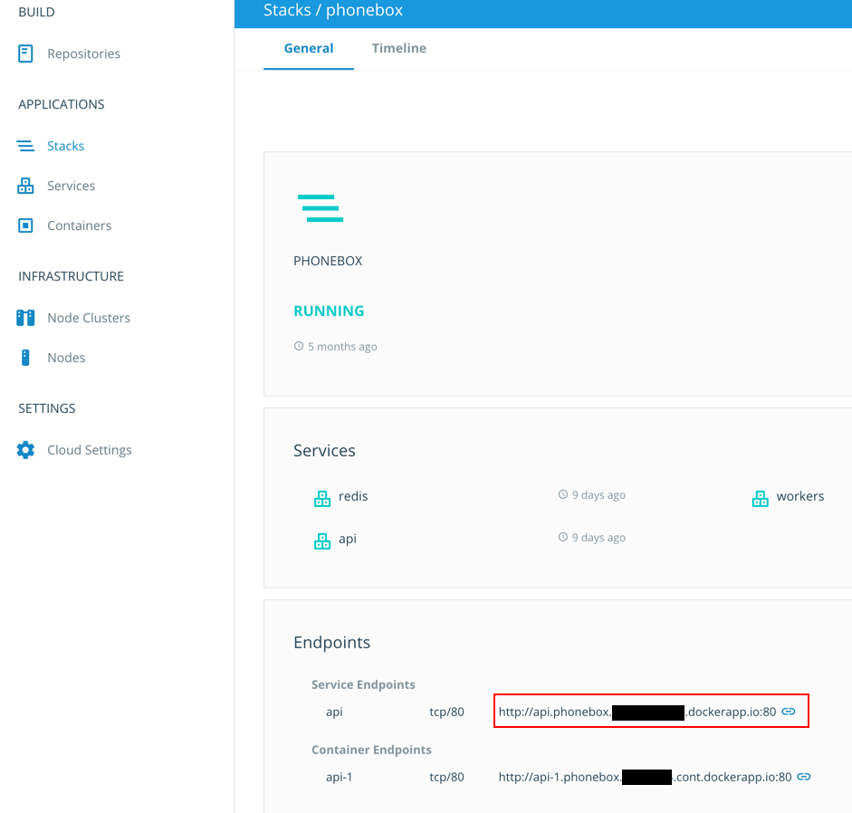This screenshot has width=852, height=813.
Task: Click the PHONEBOX stack icon
Action: point(321,208)
